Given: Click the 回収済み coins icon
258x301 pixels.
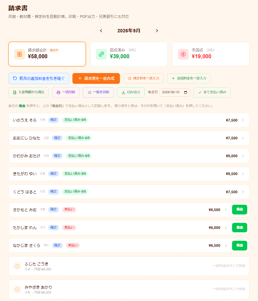Looking at the screenshot, I should [101, 54].
